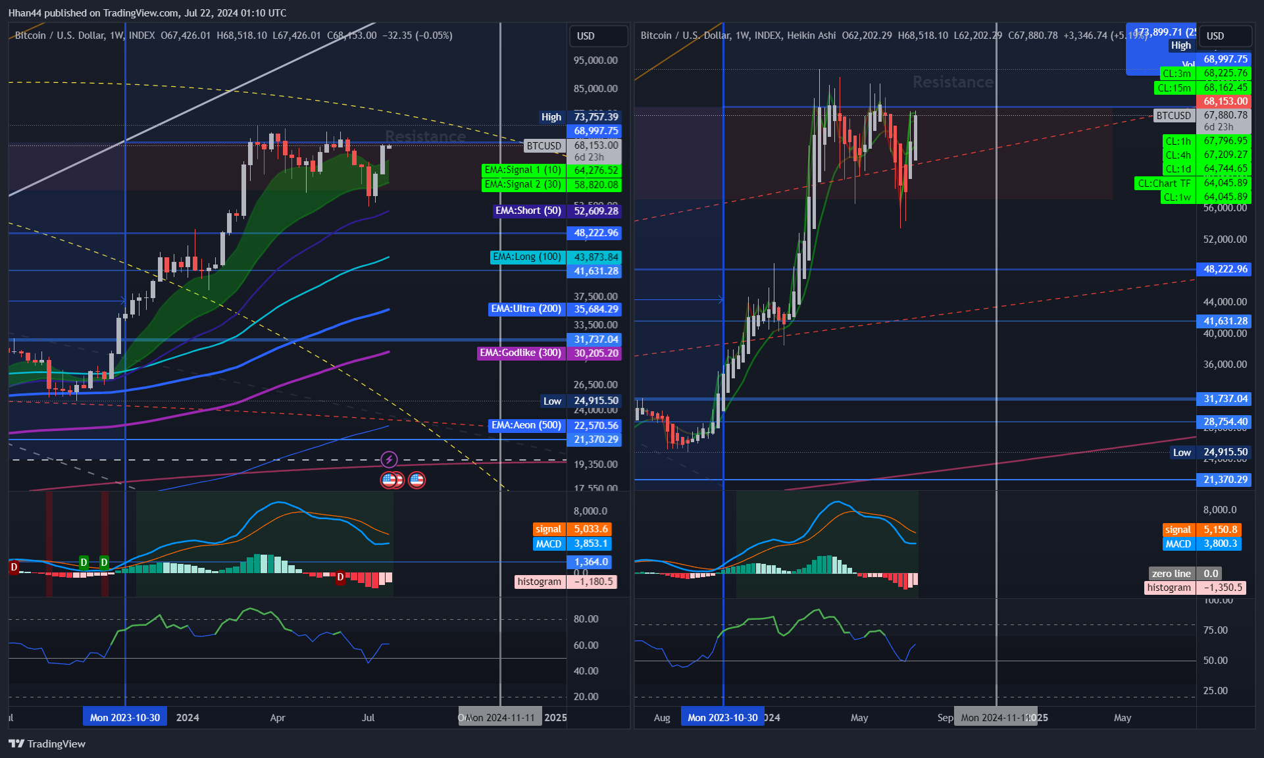Click the zero line 0.0 label
Viewport: 1264px width, 758px height.
[1186, 574]
